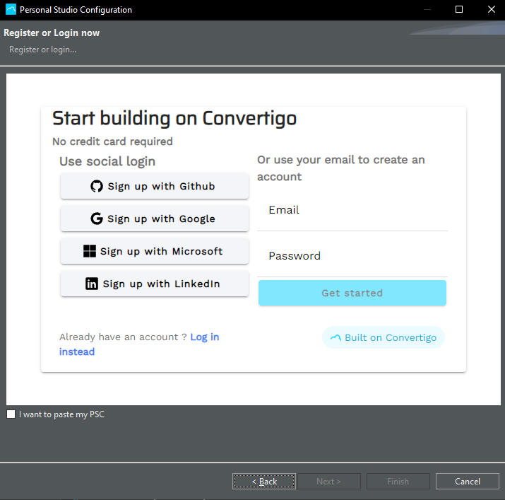Click the Google 'G' logo icon
Image resolution: width=505 pixels, height=500 pixels.
click(97, 219)
